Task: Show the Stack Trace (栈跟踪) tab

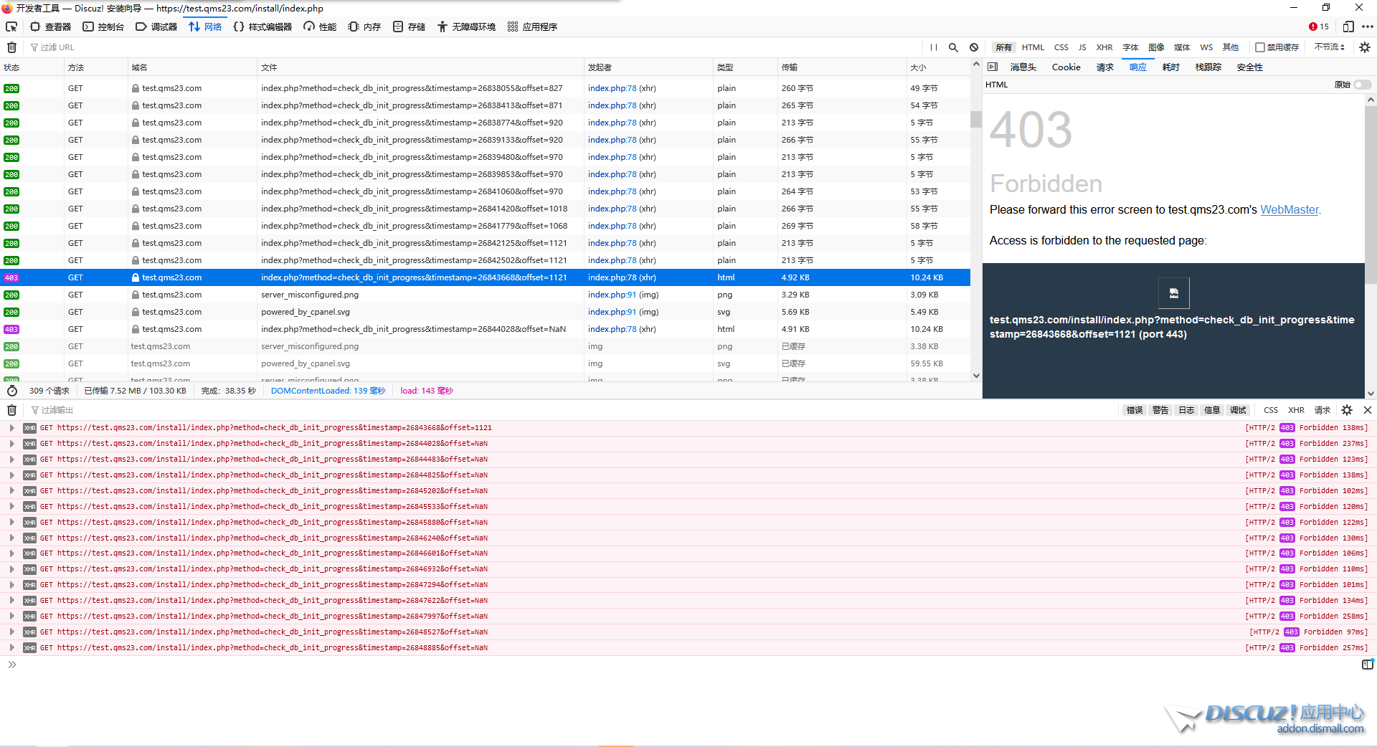Action: [x=1208, y=67]
